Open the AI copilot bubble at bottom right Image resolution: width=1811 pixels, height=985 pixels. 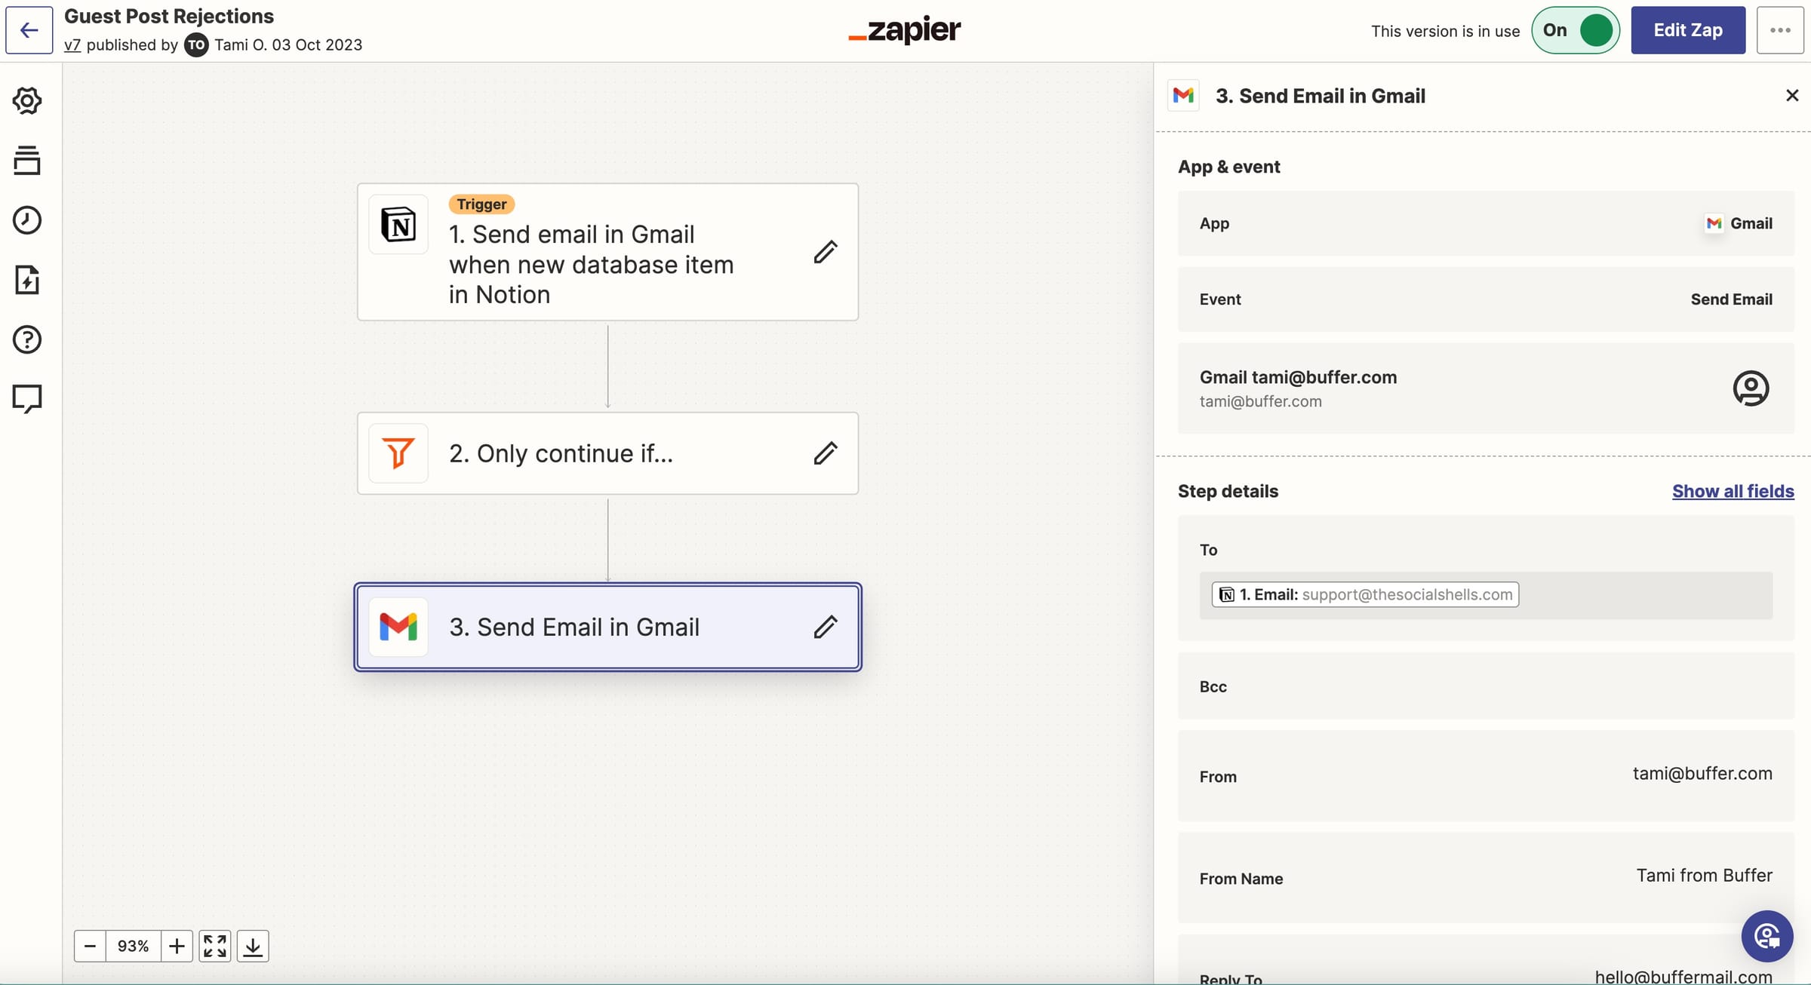click(1766, 936)
